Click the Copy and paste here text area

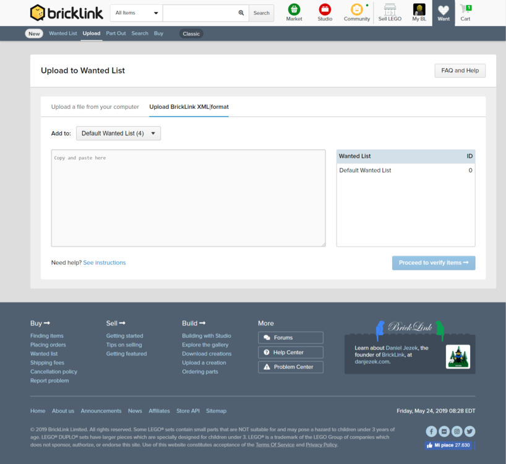point(189,198)
